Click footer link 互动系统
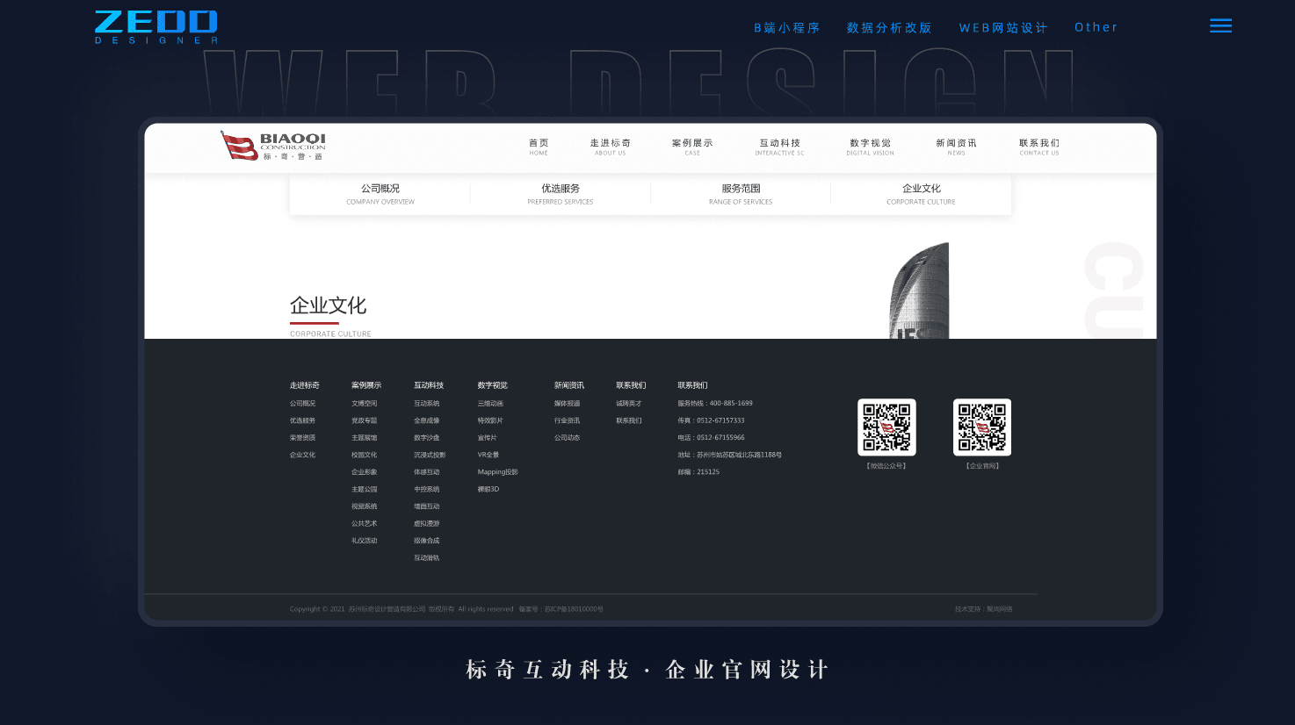 426,404
